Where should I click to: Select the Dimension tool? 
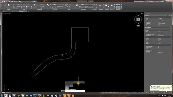(38, 6)
